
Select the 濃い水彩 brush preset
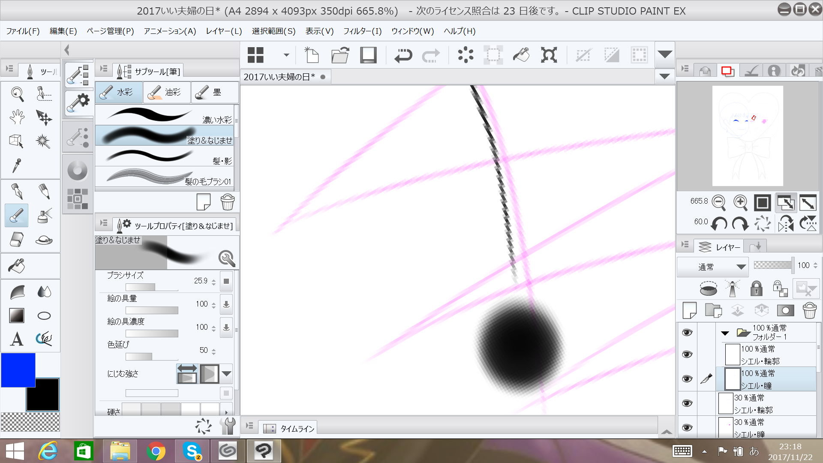tap(165, 115)
